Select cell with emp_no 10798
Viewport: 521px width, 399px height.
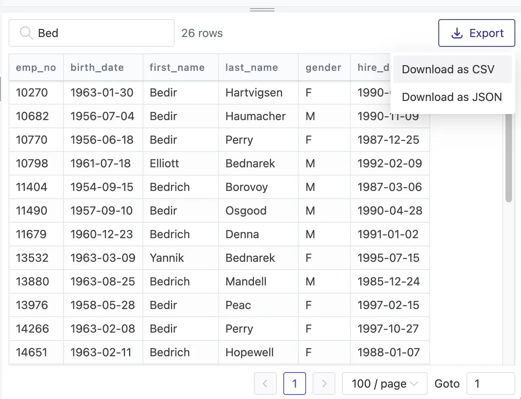(x=36, y=163)
